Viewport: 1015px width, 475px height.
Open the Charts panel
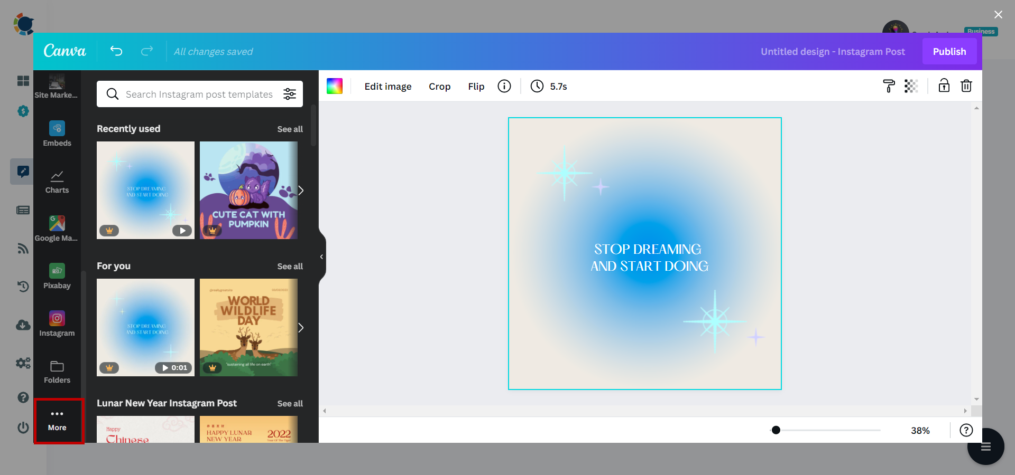(x=57, y=182)
